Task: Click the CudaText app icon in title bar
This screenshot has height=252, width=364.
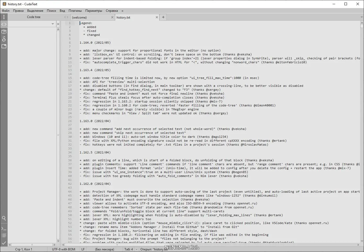Action: pos(4,4)
